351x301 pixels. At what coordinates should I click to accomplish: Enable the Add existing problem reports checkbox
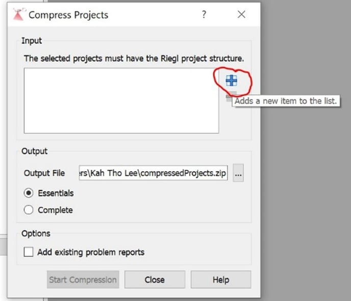point(29,252)
